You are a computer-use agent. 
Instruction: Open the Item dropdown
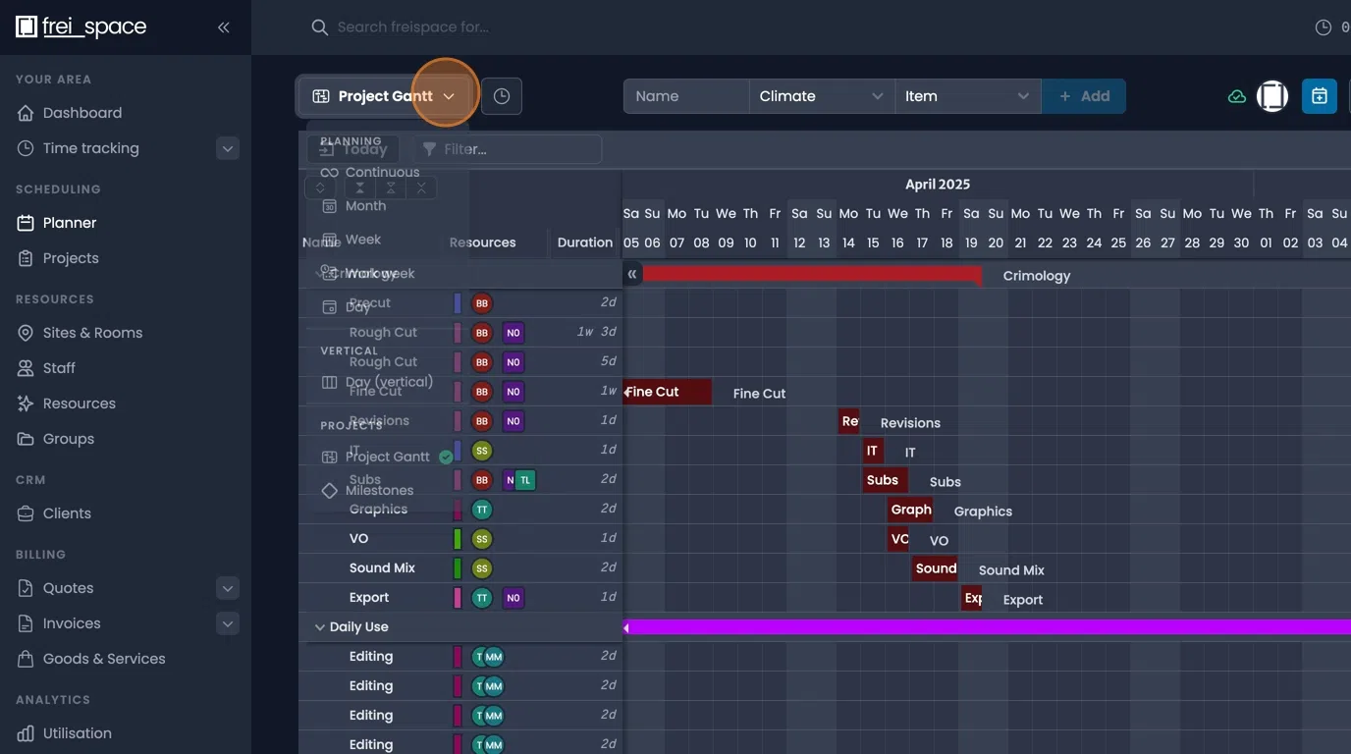966,95
